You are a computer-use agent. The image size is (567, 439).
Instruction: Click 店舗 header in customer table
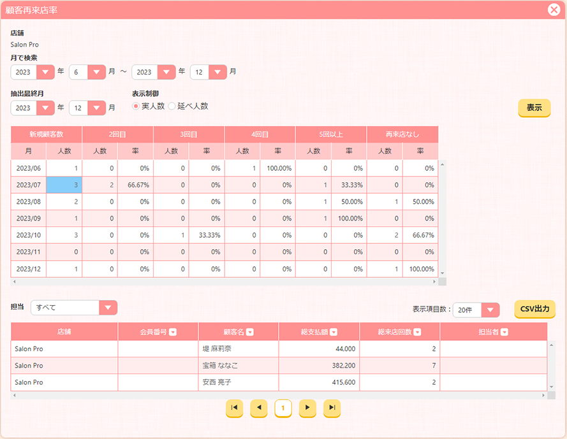point(64,332)
